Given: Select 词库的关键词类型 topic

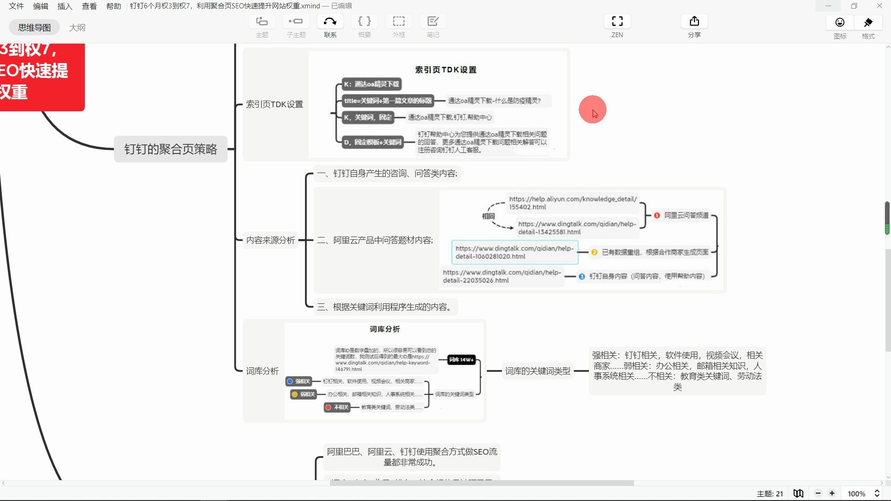Looking at the screenshot, I should click(x=538, y=371).
